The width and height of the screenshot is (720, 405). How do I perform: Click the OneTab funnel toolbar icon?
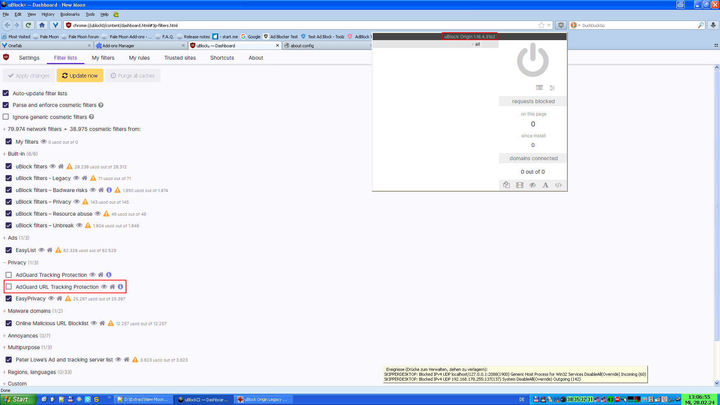[x=55, y=25]
